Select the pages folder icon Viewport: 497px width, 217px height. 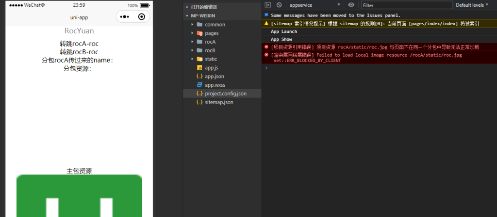click(x=199, y=33)
